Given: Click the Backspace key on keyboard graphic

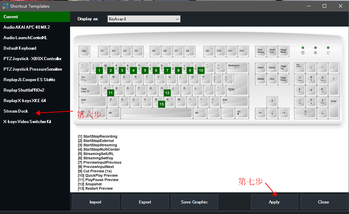Looking at the screenshot, I should pyautogui.click(x=238, y=68).
